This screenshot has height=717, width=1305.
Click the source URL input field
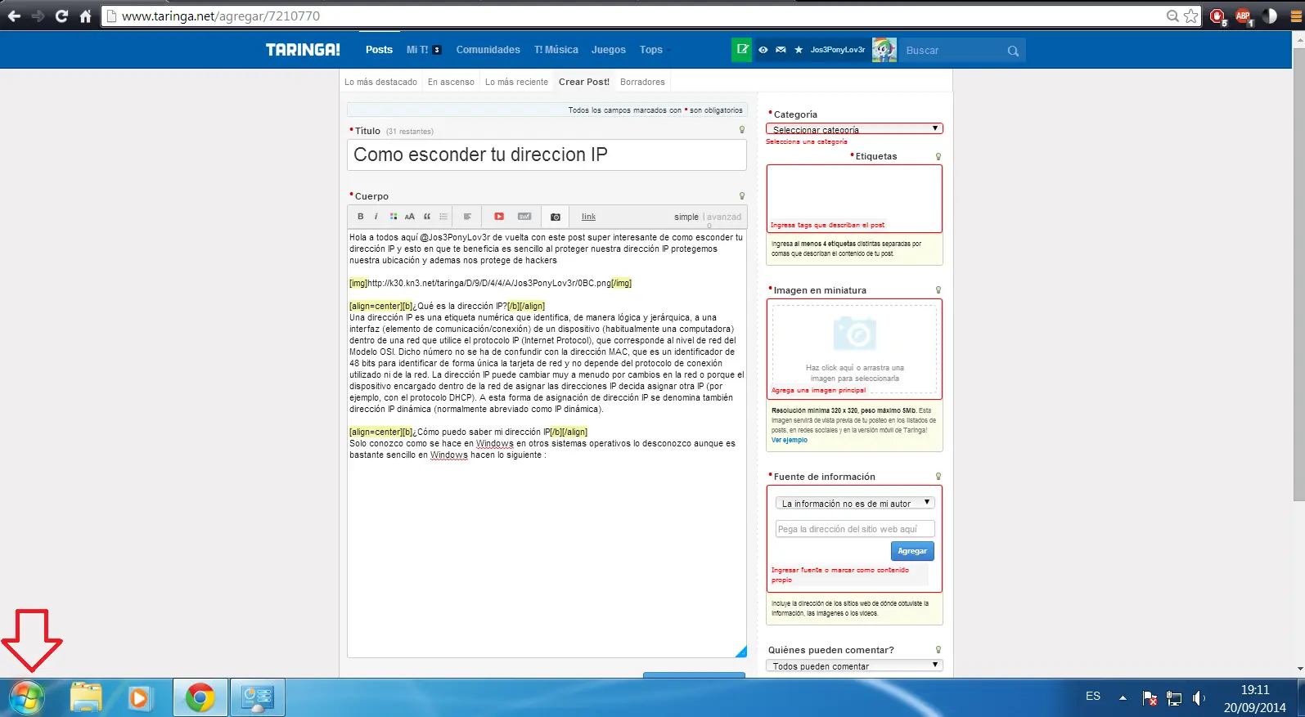click(854, 529)
